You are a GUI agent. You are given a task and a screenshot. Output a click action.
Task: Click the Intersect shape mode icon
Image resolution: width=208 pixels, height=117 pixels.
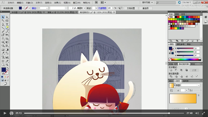(181, 70)
